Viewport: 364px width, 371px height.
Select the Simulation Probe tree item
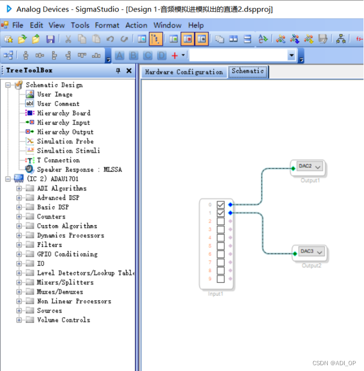point(65,141)
